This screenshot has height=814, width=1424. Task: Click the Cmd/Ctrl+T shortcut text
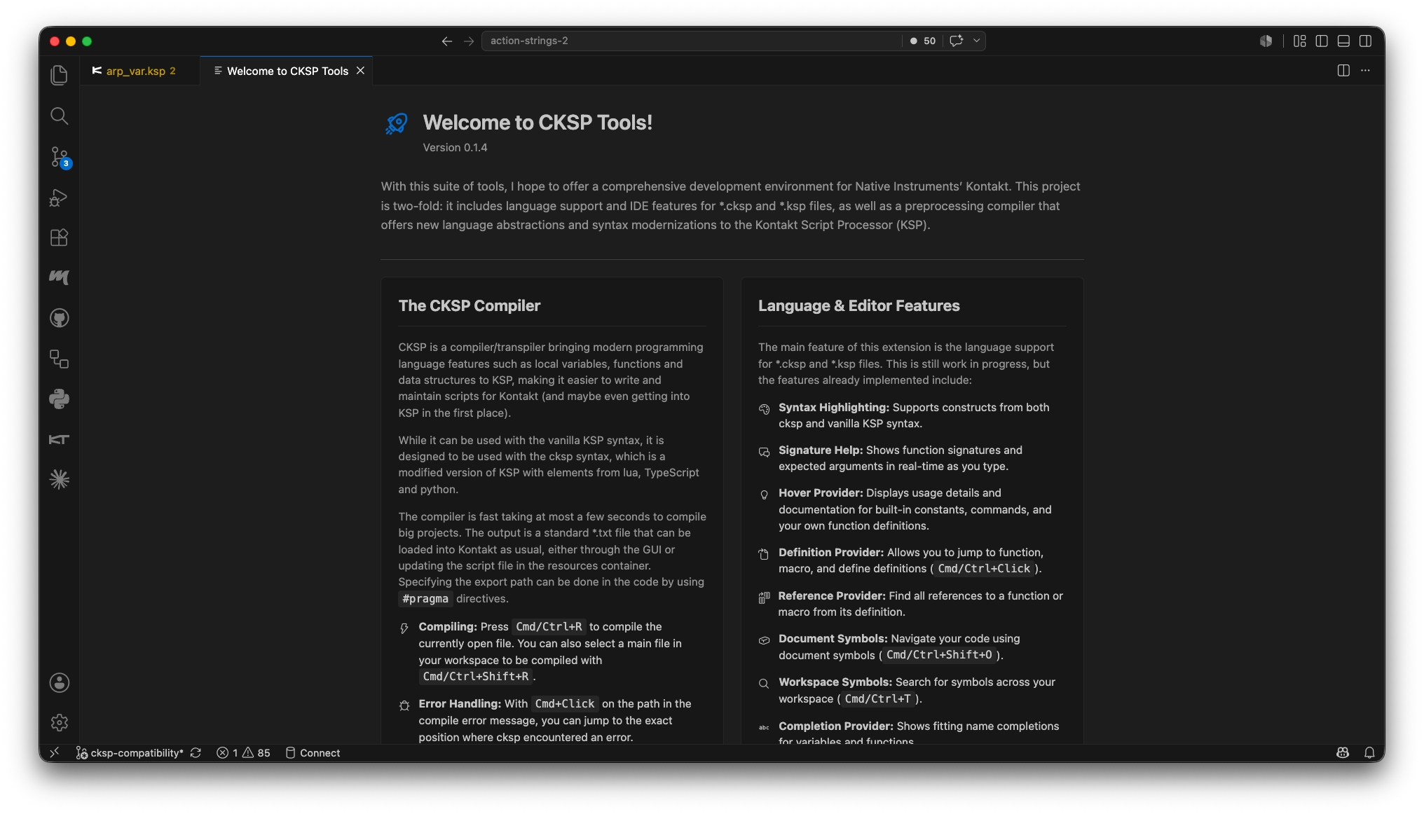tap(877, 699)
